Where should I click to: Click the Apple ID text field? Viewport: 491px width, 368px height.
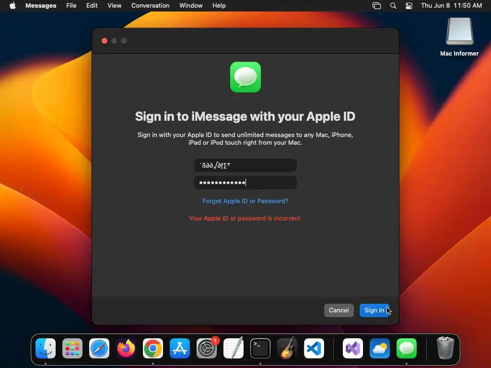tap(245, 165)
